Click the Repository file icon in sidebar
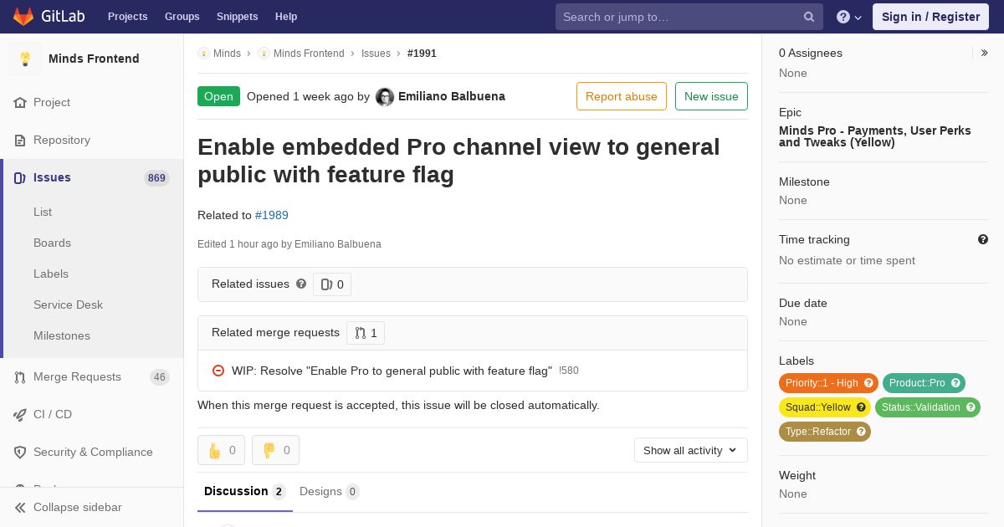The width and height of the screenshot is (1004, 527). [20, 140]
